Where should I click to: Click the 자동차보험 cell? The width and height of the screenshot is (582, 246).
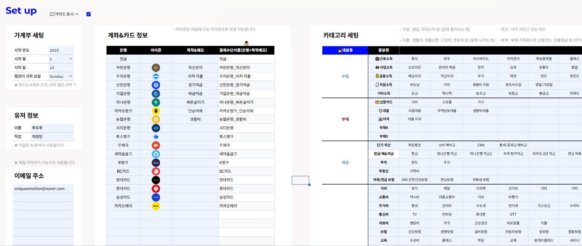(513, 232)
